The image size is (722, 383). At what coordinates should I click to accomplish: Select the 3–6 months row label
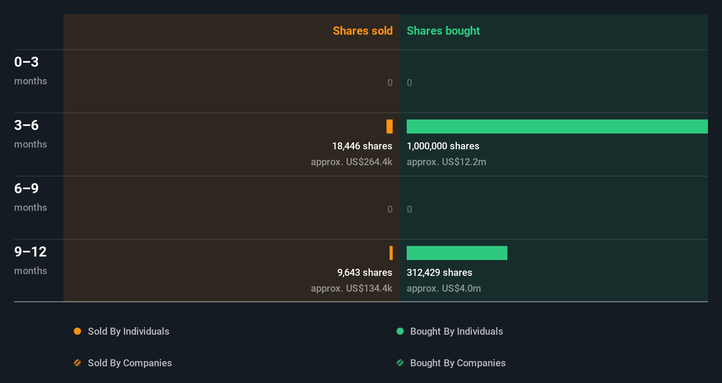click(x=30, y=134)
